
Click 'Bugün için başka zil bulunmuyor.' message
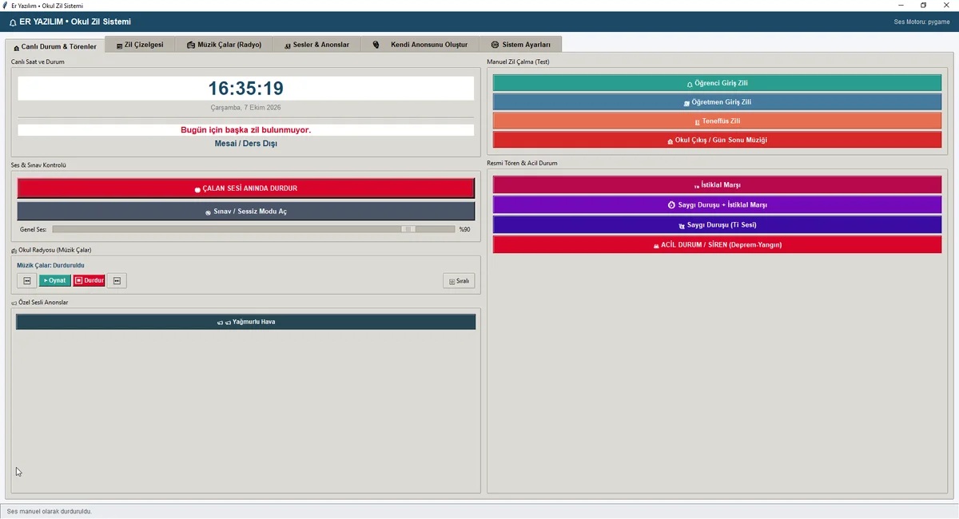246,130
